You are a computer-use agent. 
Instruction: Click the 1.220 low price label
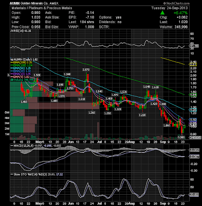(x=142, y=115)
